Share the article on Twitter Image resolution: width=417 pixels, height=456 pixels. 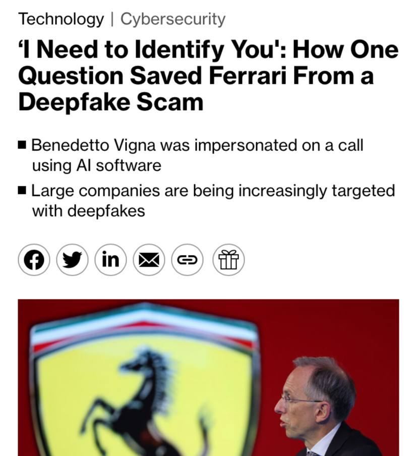72,260
